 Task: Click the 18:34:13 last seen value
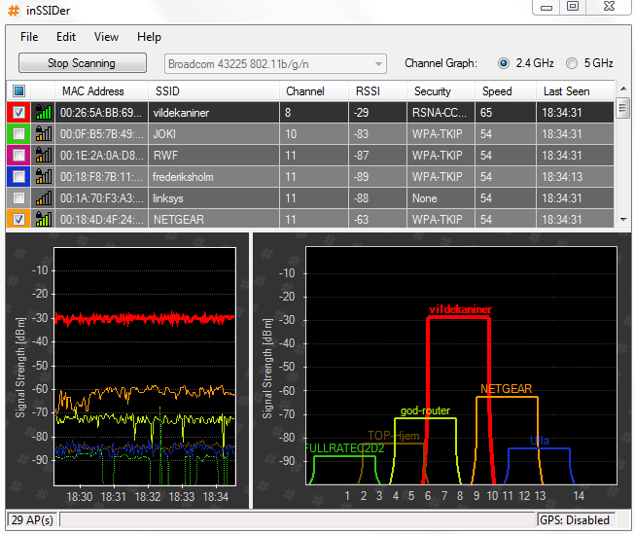tap(575, 177)
